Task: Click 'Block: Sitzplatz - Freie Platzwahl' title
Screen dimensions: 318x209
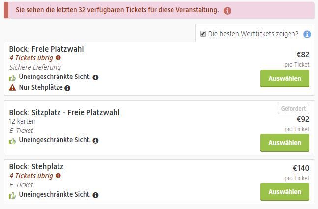Action: coord(64,113)
